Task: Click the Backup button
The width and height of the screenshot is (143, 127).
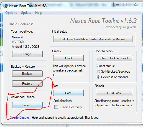Action: 27,74
